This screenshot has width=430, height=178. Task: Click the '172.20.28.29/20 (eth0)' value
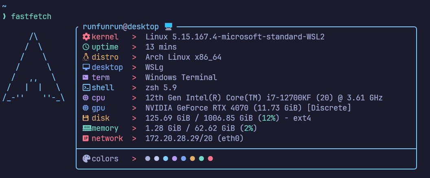click(x=194, y=138)
